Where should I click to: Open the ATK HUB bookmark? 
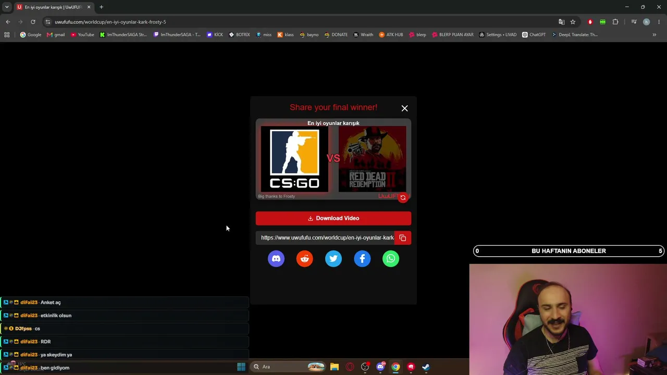391,35
